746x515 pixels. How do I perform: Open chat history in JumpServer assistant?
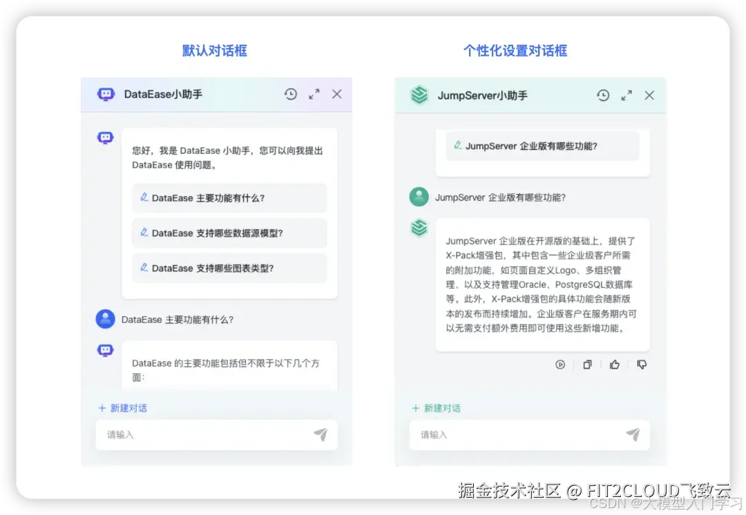[x=603, y=95]
